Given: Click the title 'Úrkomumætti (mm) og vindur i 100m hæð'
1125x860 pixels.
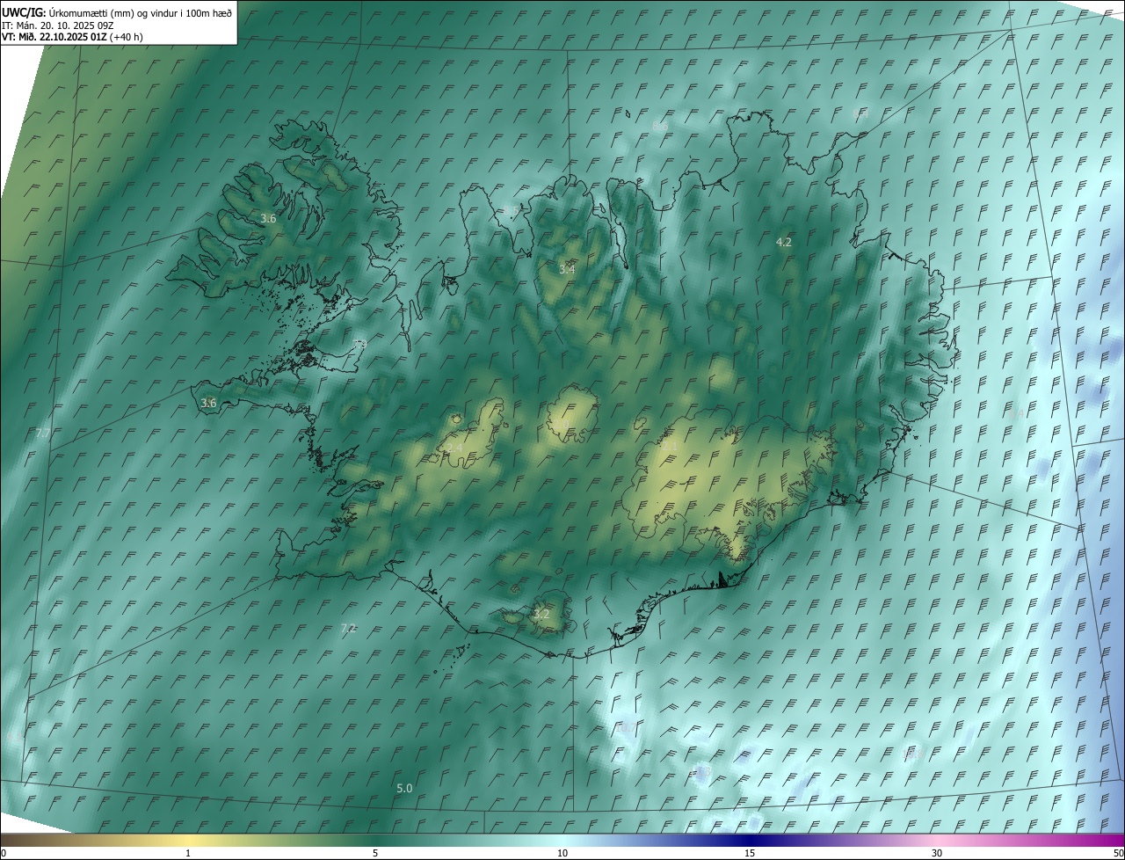Looking at the screenshot, I should [x=141, y=13].
